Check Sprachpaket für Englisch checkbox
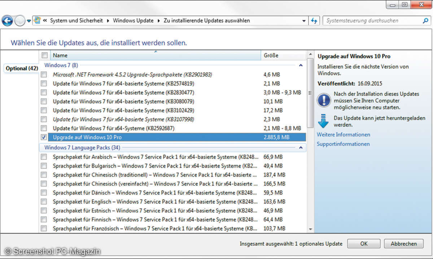The height and width of the screenshot is (259, 433). tap(44, 202)
